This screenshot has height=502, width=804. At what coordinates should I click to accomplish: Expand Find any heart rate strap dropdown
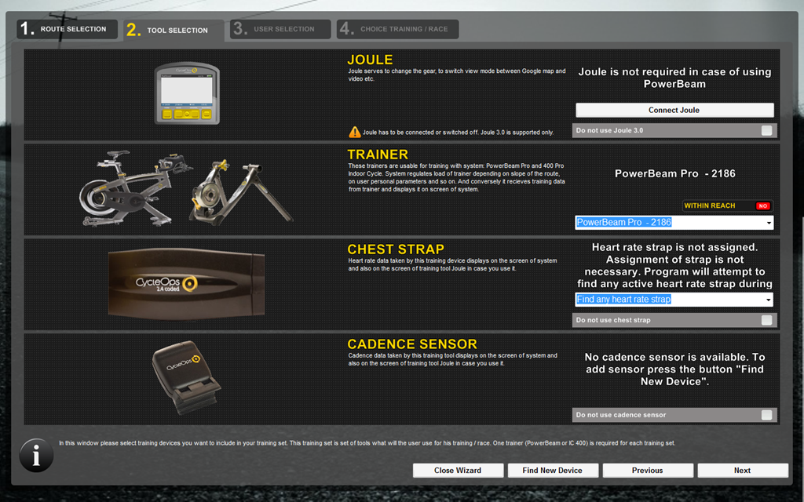[674, 299]
